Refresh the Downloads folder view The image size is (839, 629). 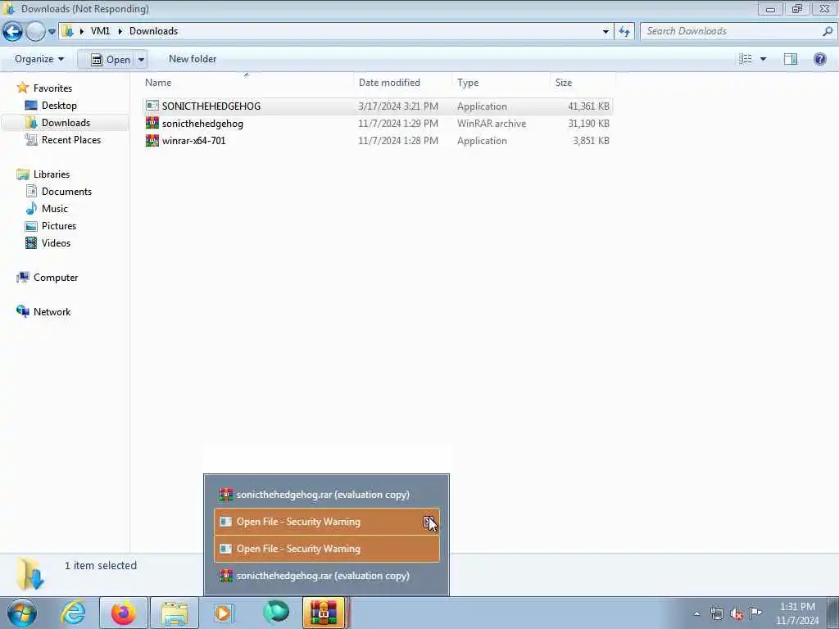point(624,32)
